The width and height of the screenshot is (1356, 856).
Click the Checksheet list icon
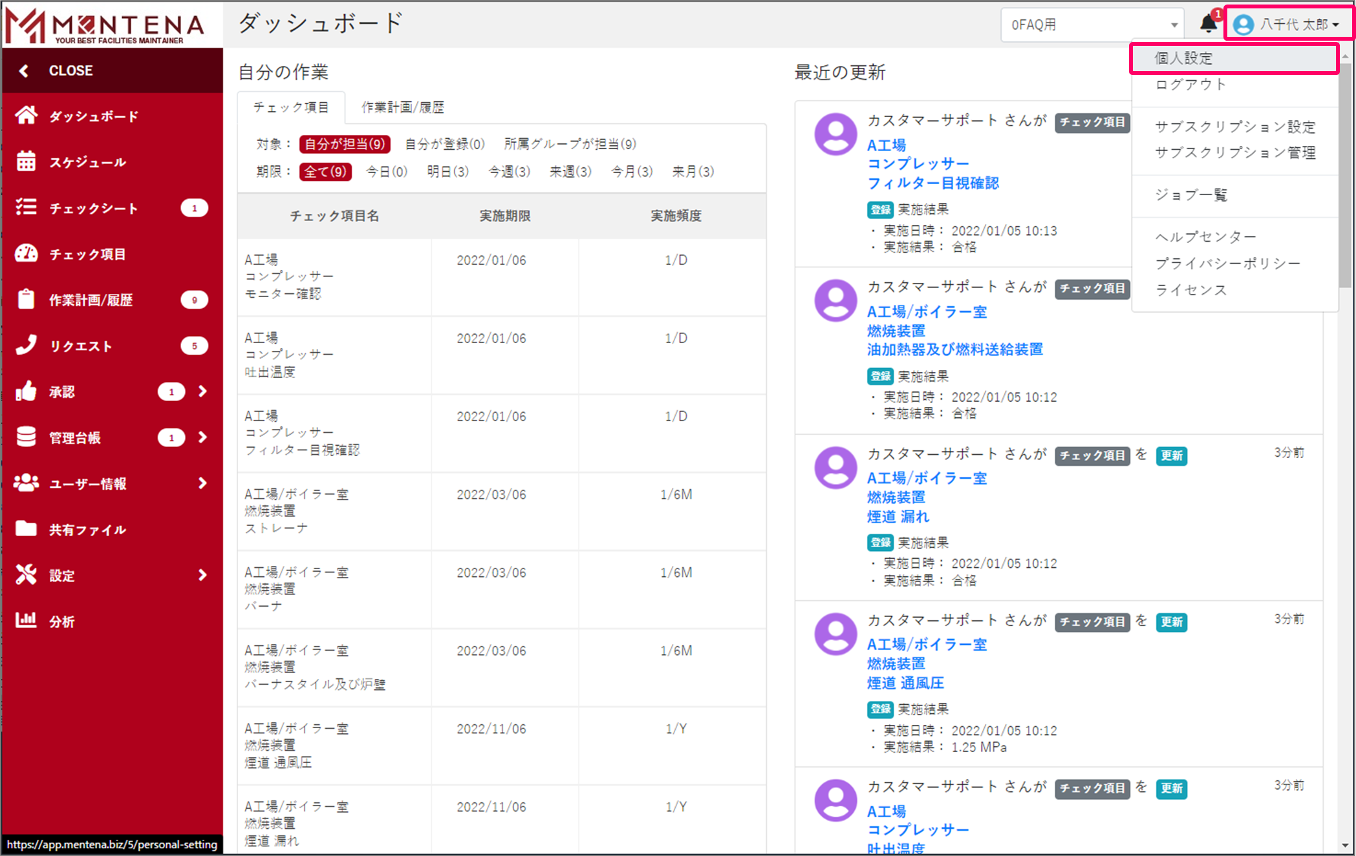coord(27,207)
